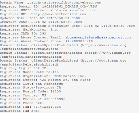Click the clientTransferProhibited icann.org URL text
Image resolution: width=139 pixels, height=113 pixels.
108,53
